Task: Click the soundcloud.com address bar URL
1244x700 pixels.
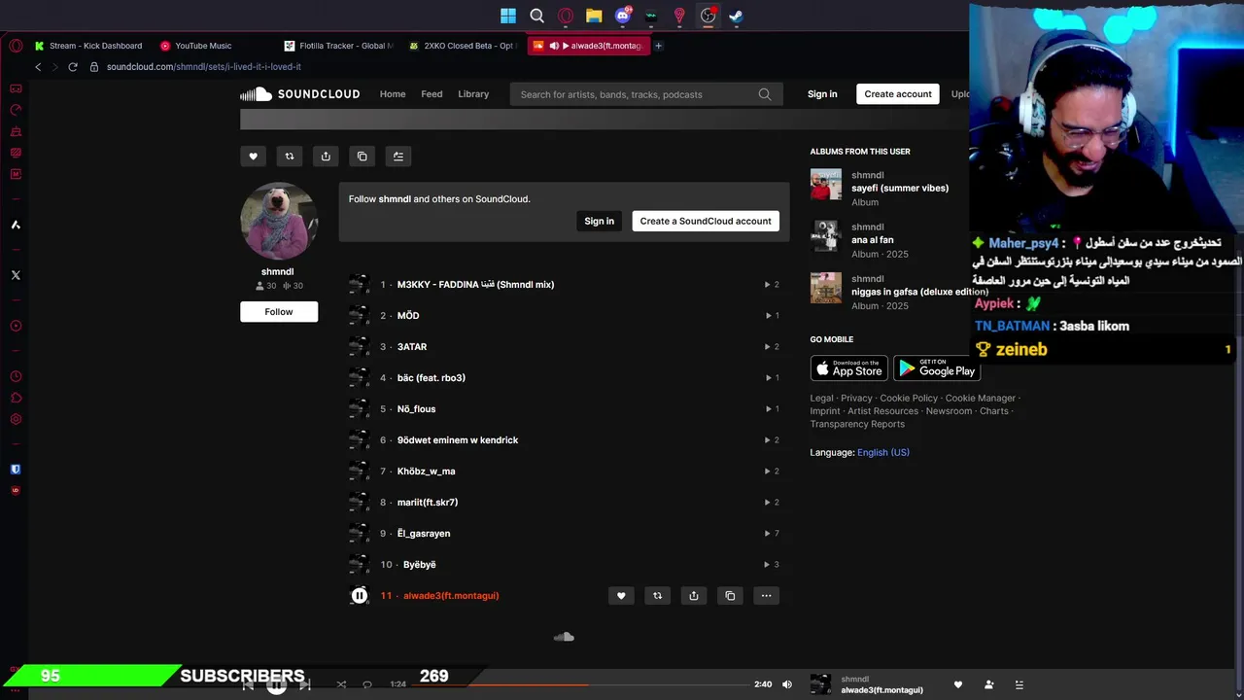Action: 204,67
